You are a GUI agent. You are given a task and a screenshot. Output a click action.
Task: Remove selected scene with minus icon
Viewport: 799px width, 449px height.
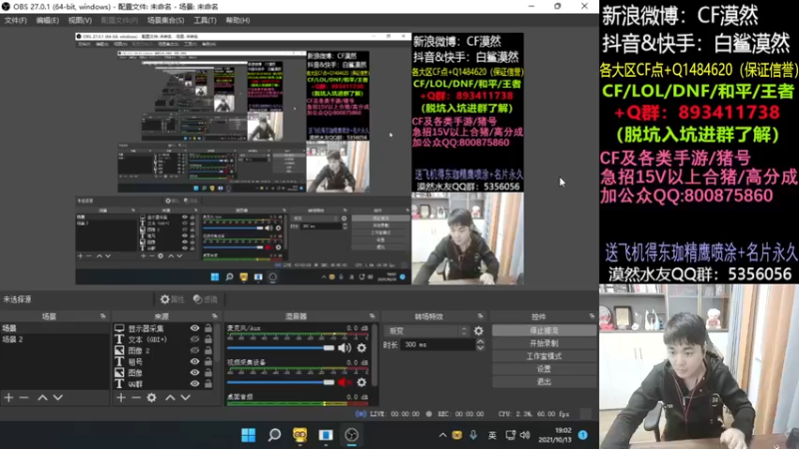(x=24, y=397)
